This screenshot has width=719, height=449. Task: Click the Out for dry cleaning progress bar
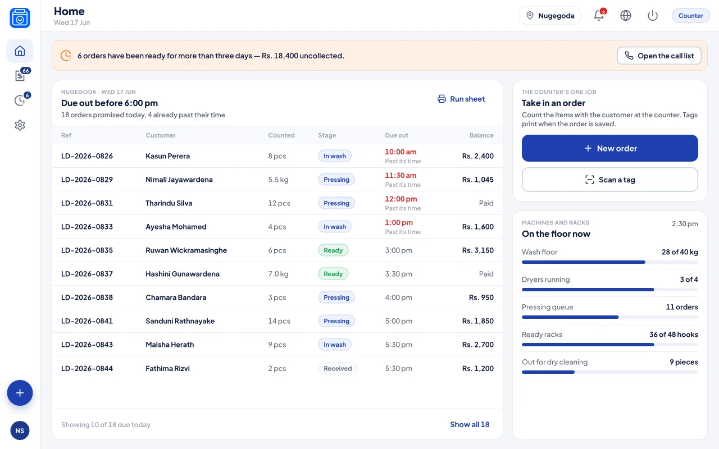pyautogui.click(x=610, y=372)
